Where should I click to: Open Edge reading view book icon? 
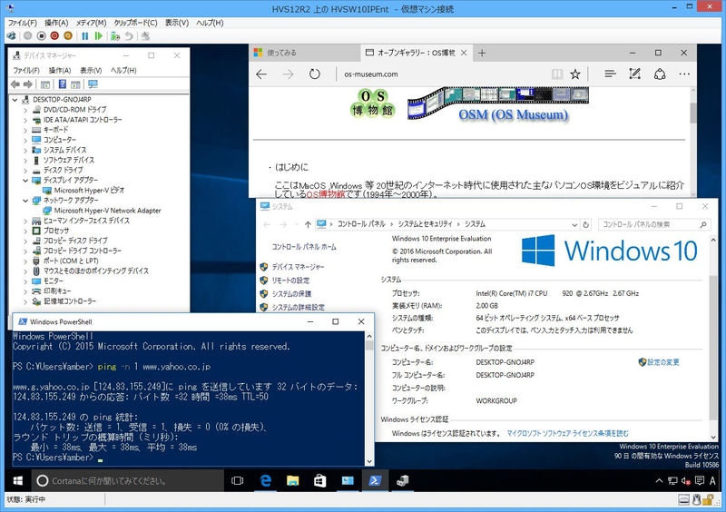tap(557, 74)
